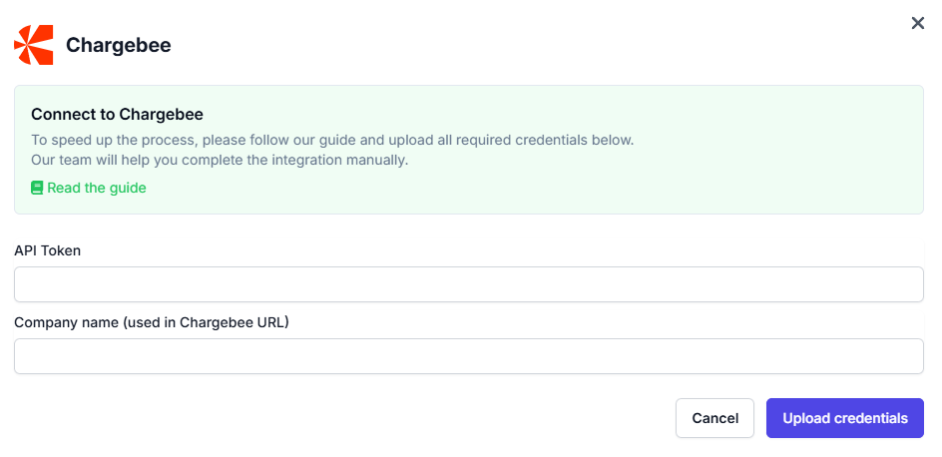Select the Connect to Chargebee heading
Viewport: 942px width, 457px height.
pyautogui.click(x=117, y=115)
